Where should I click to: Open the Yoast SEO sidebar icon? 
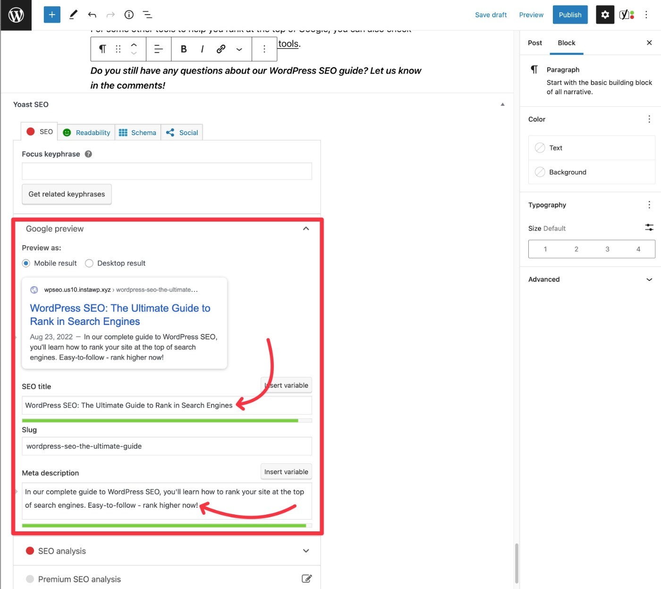pos(627,15)
